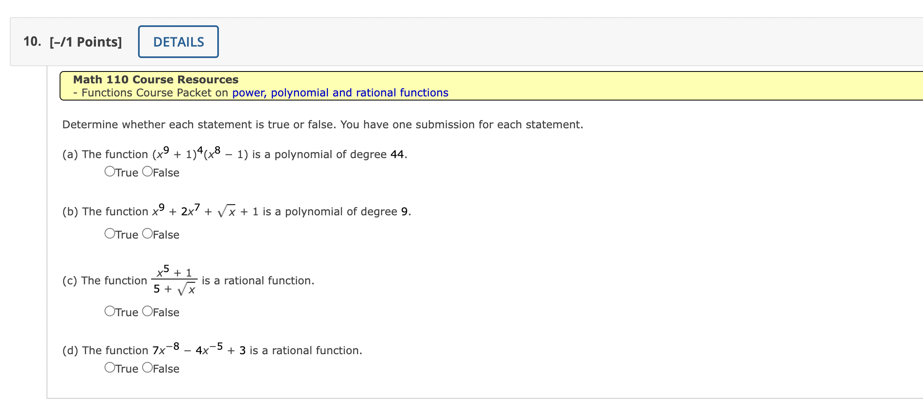This screenshot has height=402, width=923.
Task: Click the DETAILS button
Action: click(178, 41)
